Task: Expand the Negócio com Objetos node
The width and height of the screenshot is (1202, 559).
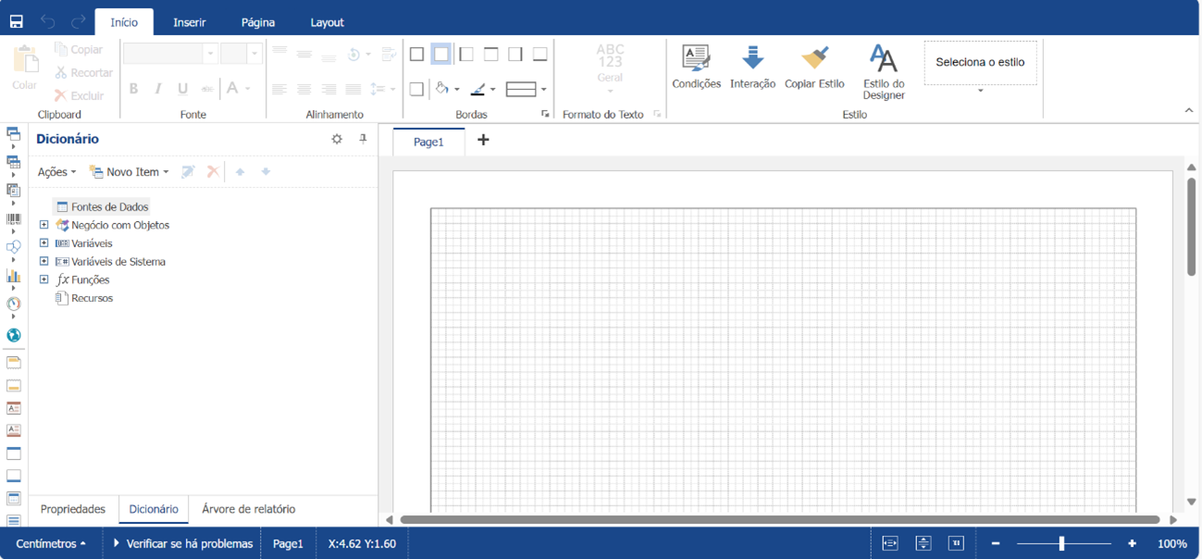Action: [x=43, y=225]
